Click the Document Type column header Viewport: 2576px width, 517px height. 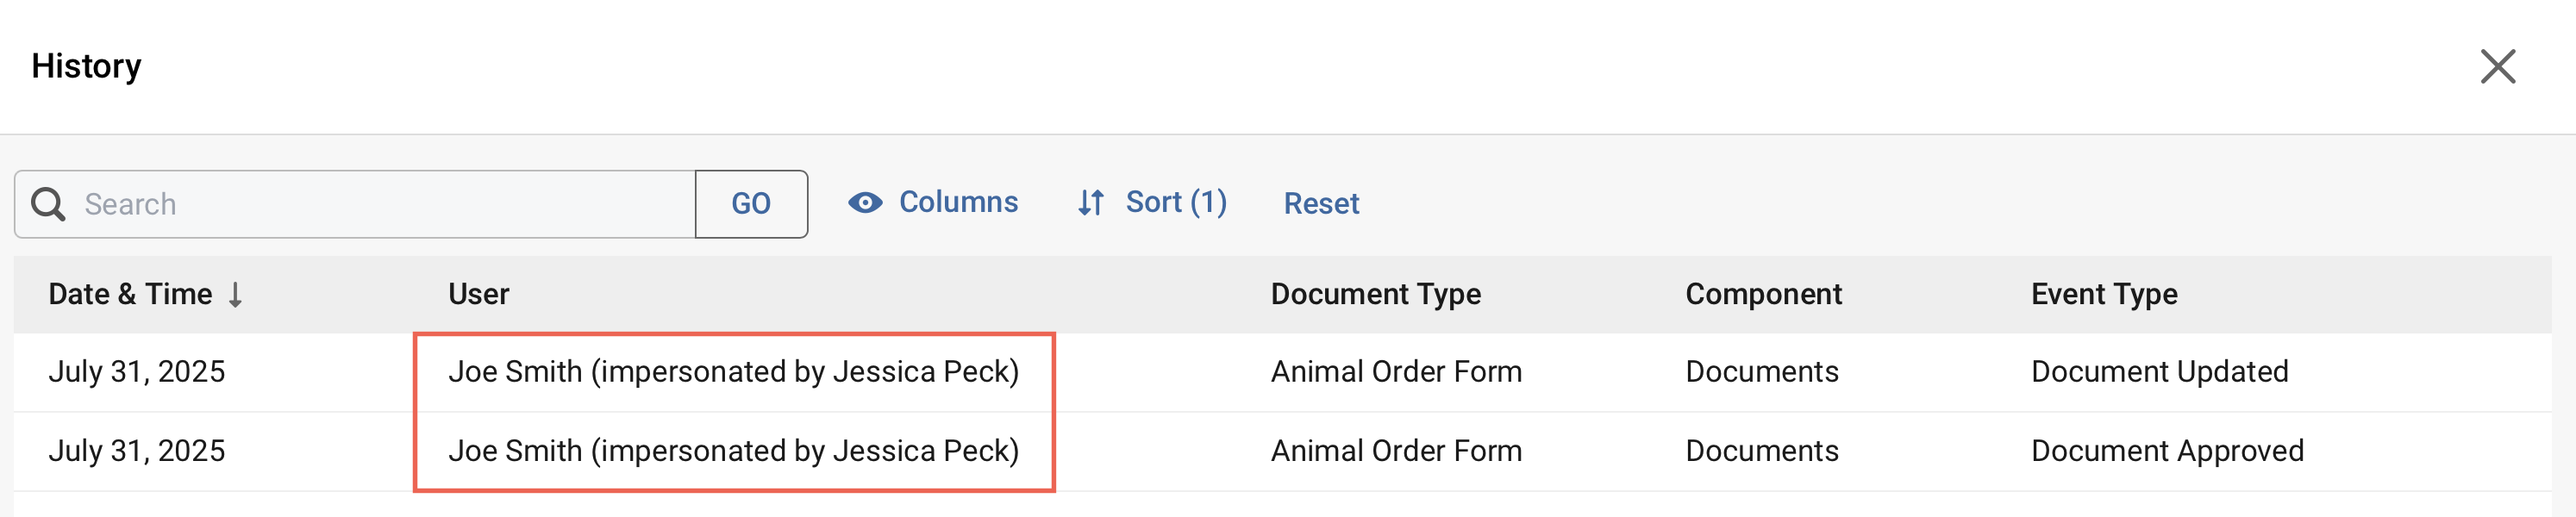(x=1375, y=294)
